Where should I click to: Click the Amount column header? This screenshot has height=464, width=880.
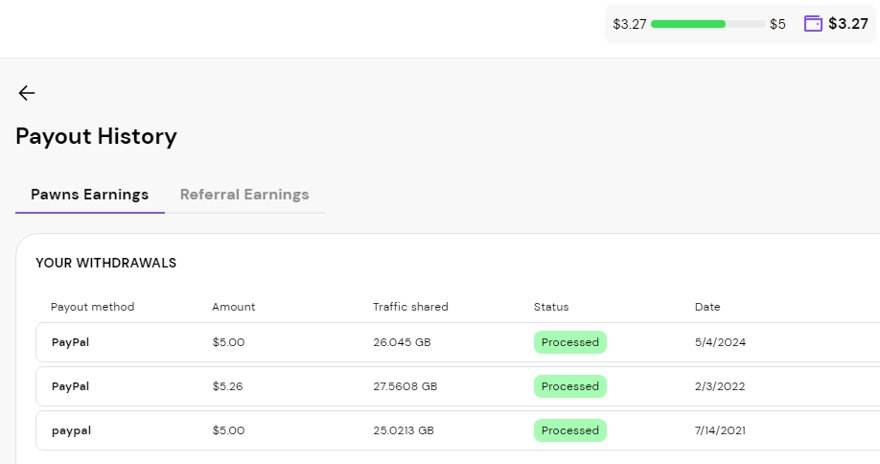(x=234, y=307)
